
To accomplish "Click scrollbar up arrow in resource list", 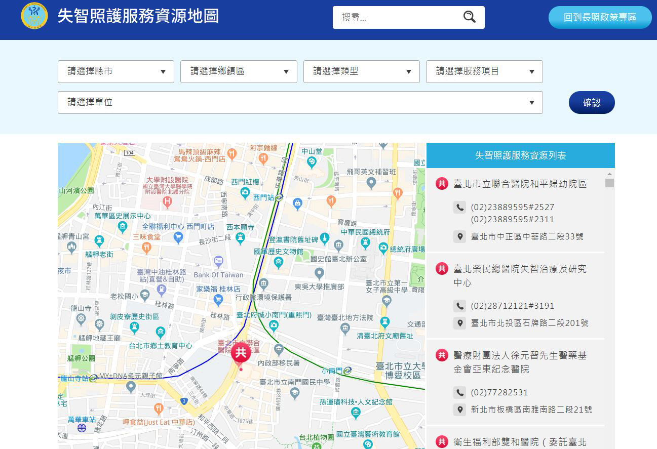I will tap(609, 174).
